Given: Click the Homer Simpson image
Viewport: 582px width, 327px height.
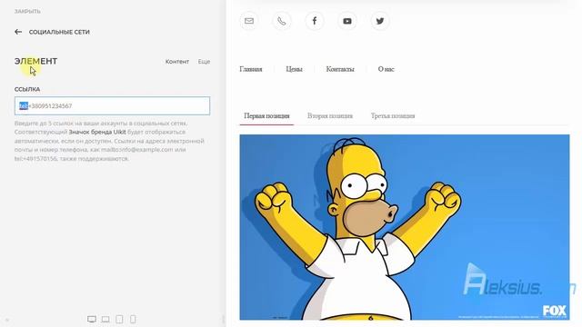Looking at the screenshot, I should (405, 227).
